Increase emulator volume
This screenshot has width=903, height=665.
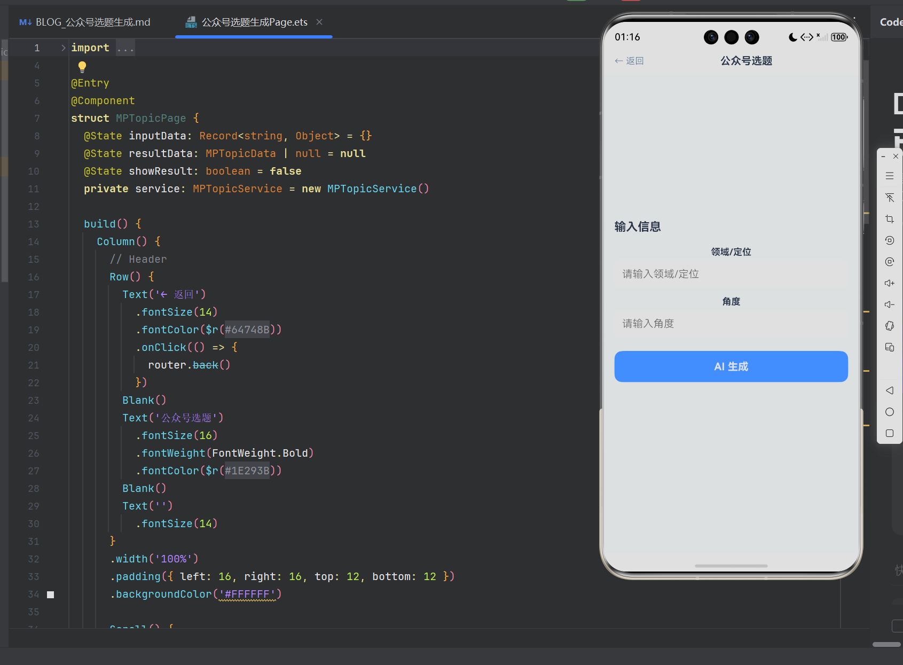(x=890, y=283)
